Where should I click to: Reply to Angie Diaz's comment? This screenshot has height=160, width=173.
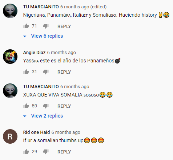[x=64, y=72]
